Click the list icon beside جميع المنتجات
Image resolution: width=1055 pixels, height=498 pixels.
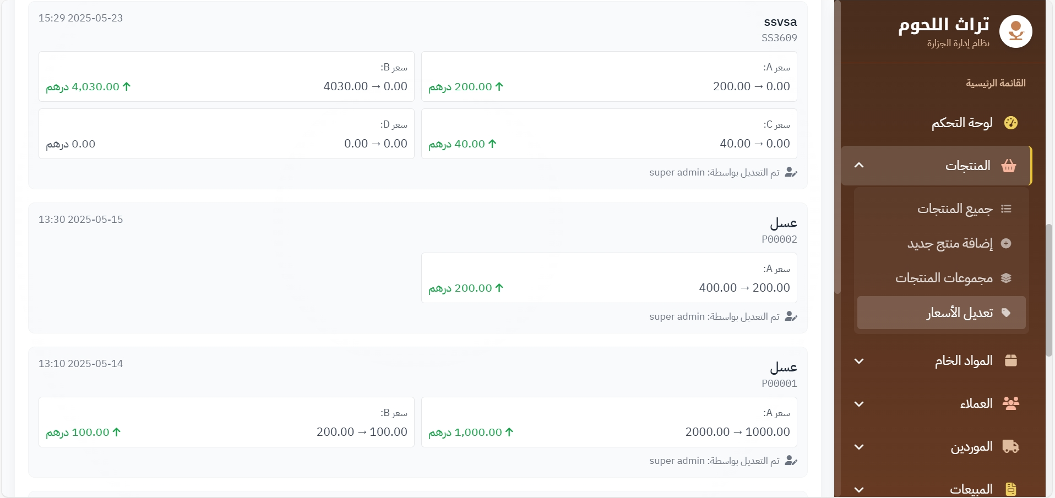pos(1006,209)
